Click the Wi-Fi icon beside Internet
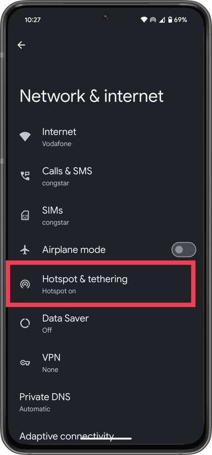212x455 pixels. tap(25, 136)
